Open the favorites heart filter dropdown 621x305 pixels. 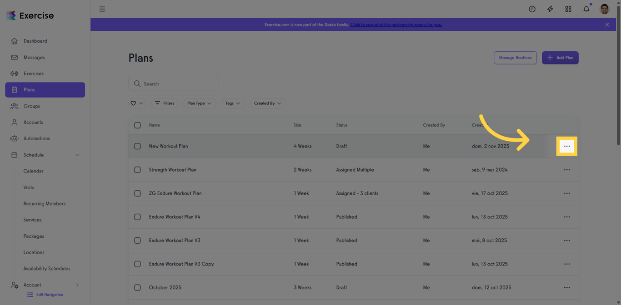[x=137, y=103]
